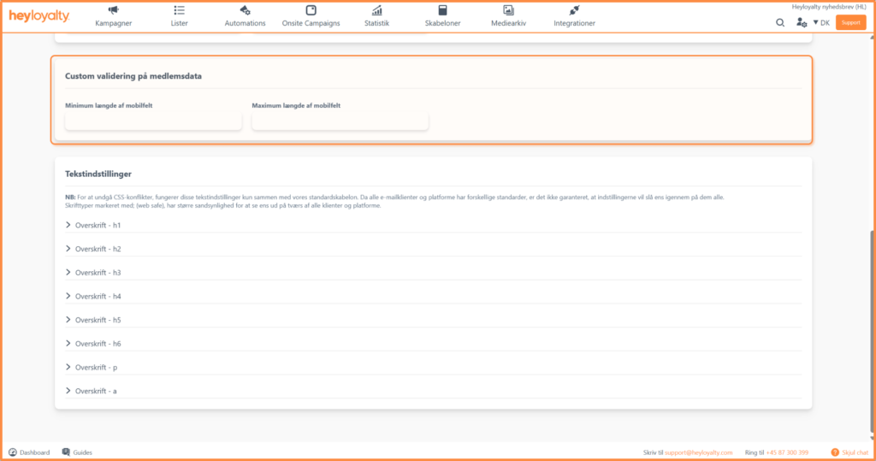Click the Integrationer plug icon
Screen dimensions: 876x461
[574, 10]
